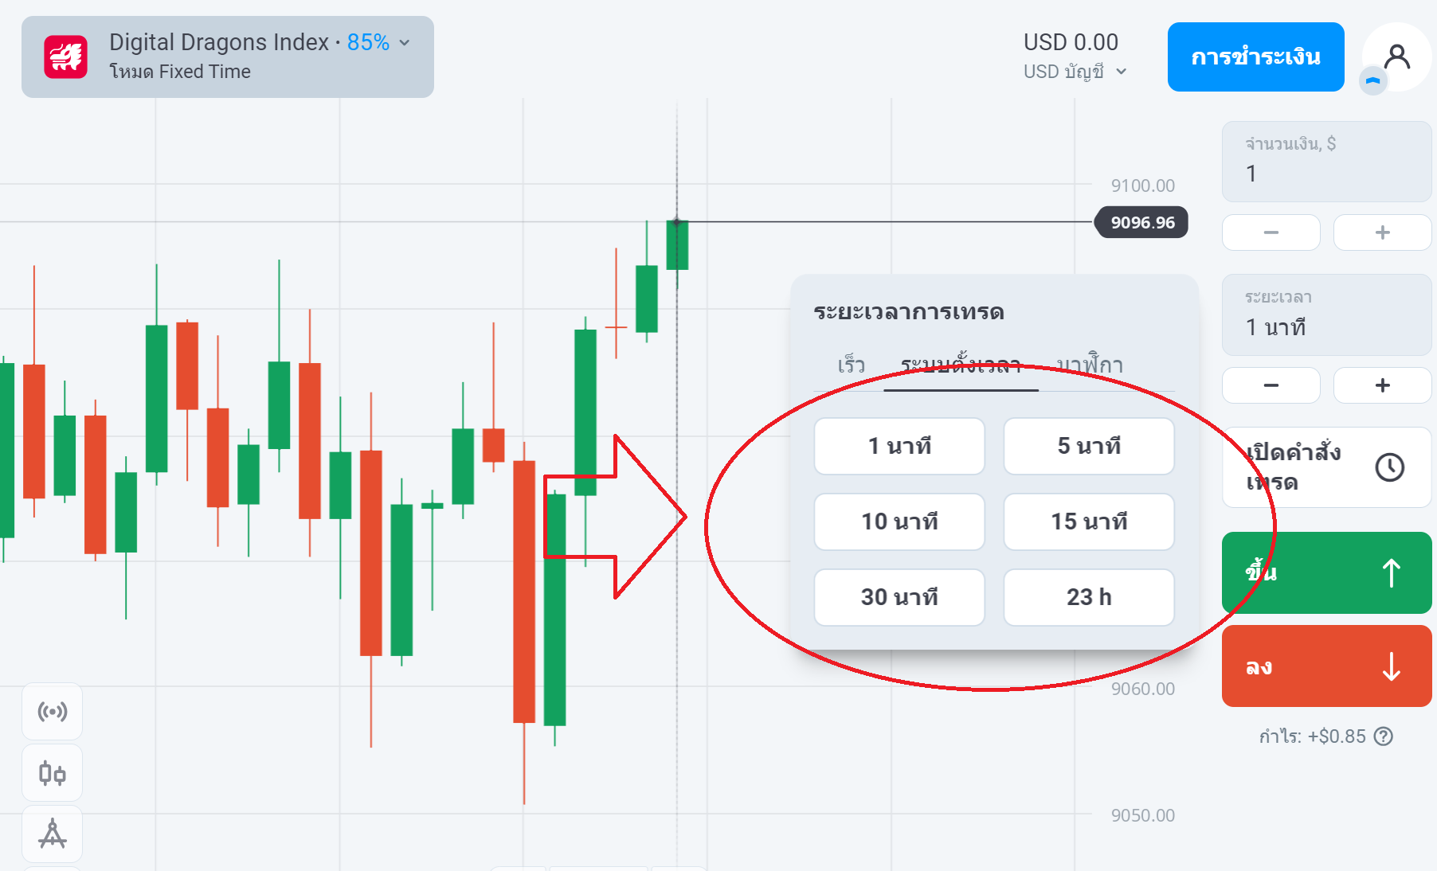Click the Digital Dragons Index logo
The width and height of the screenshot is (1437, 871).
(x=65, y=57)
